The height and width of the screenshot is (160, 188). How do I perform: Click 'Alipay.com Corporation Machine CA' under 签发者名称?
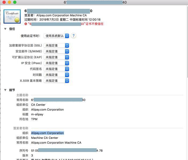56,143
